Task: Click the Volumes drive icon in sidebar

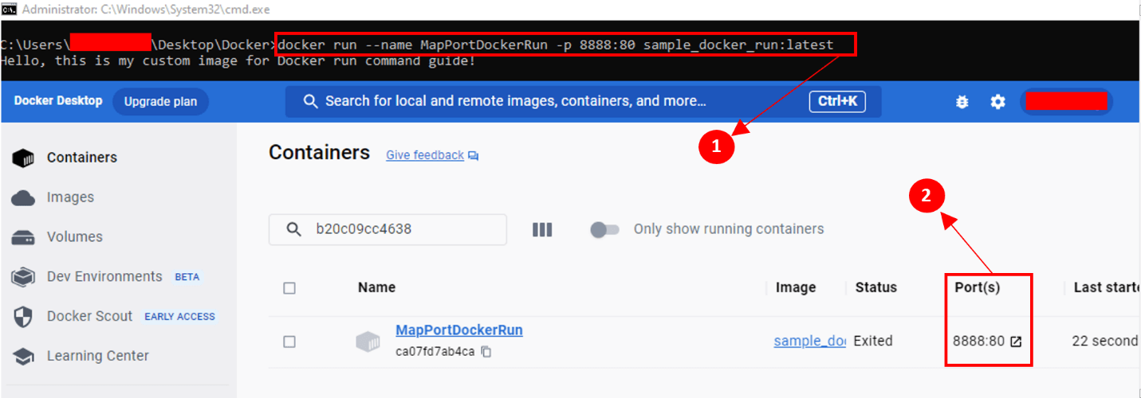Action: pos(24,237)
